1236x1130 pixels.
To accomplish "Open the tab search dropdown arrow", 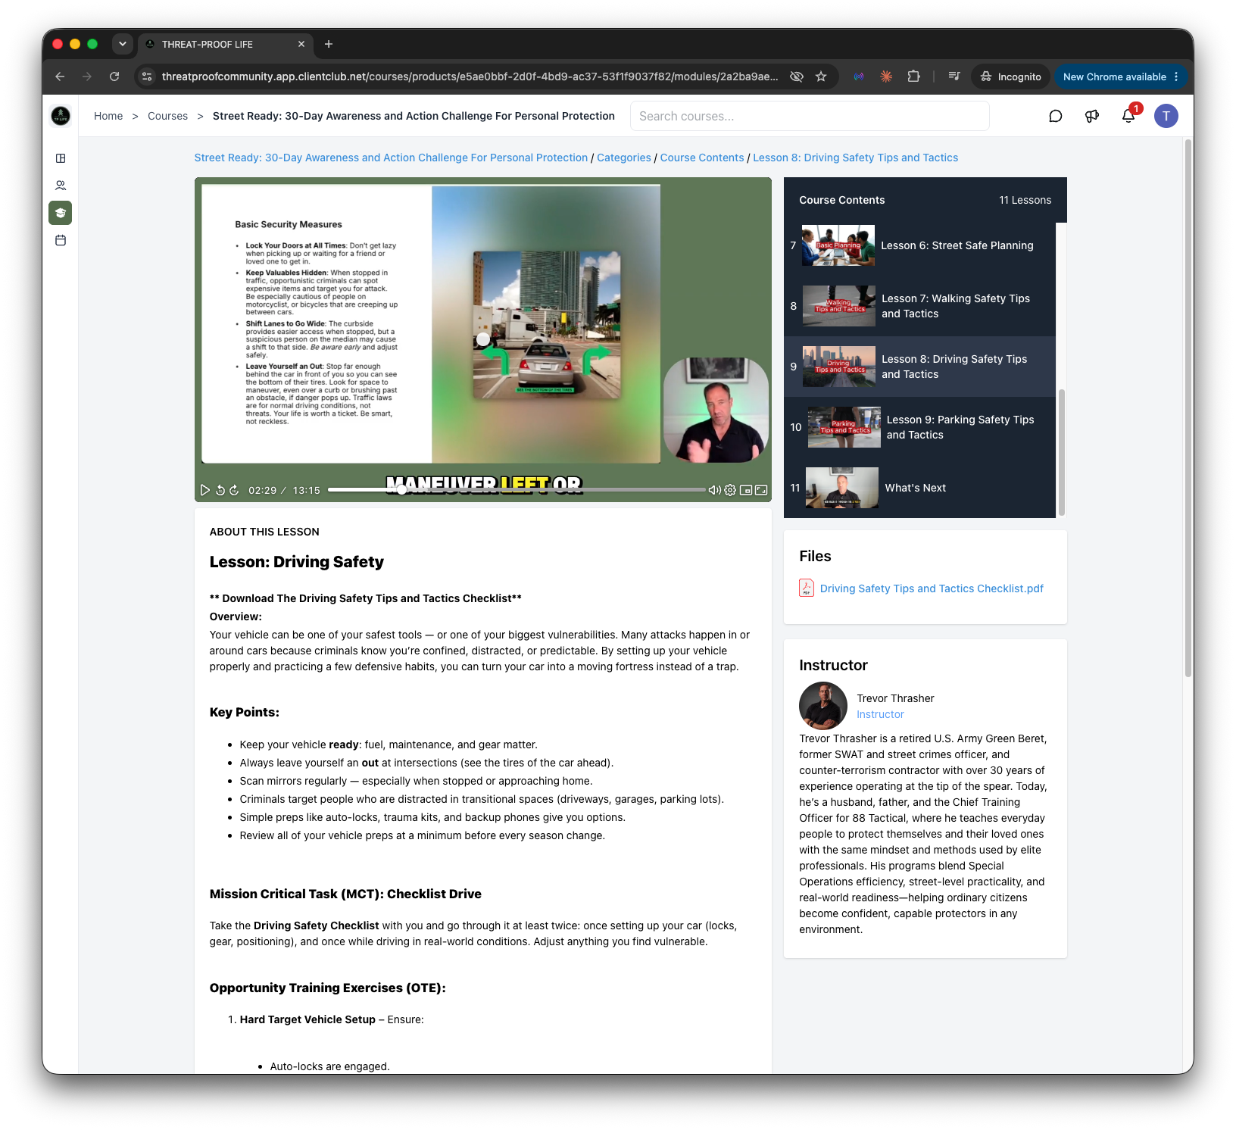I will (123, 44).
